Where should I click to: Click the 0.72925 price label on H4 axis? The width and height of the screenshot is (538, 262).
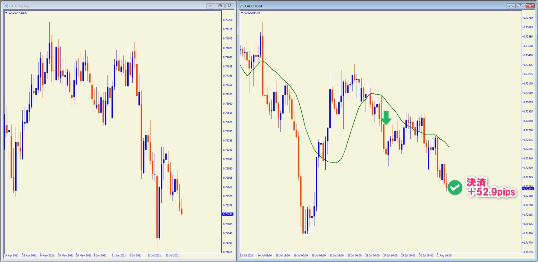[528, 112]
